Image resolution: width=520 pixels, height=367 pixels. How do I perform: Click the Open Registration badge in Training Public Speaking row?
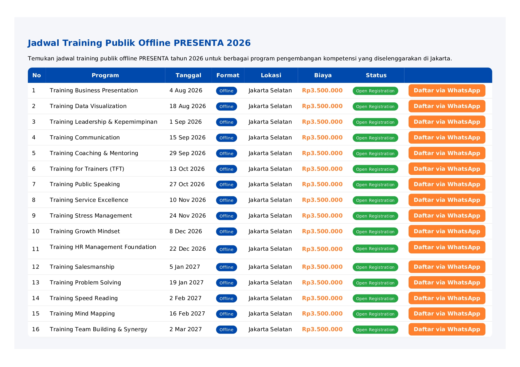click(x=375, y=185)
